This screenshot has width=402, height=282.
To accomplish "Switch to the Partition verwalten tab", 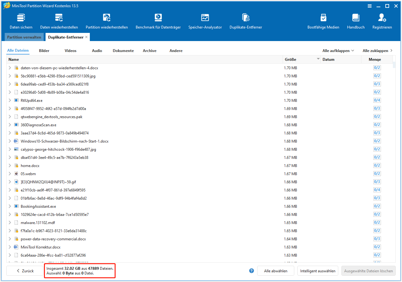I will 24,37.
